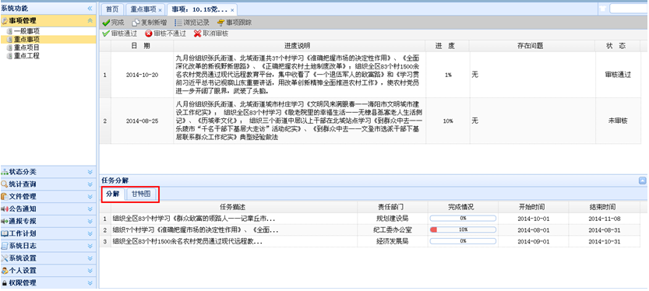Click the 复制新增 copy button

150,23
